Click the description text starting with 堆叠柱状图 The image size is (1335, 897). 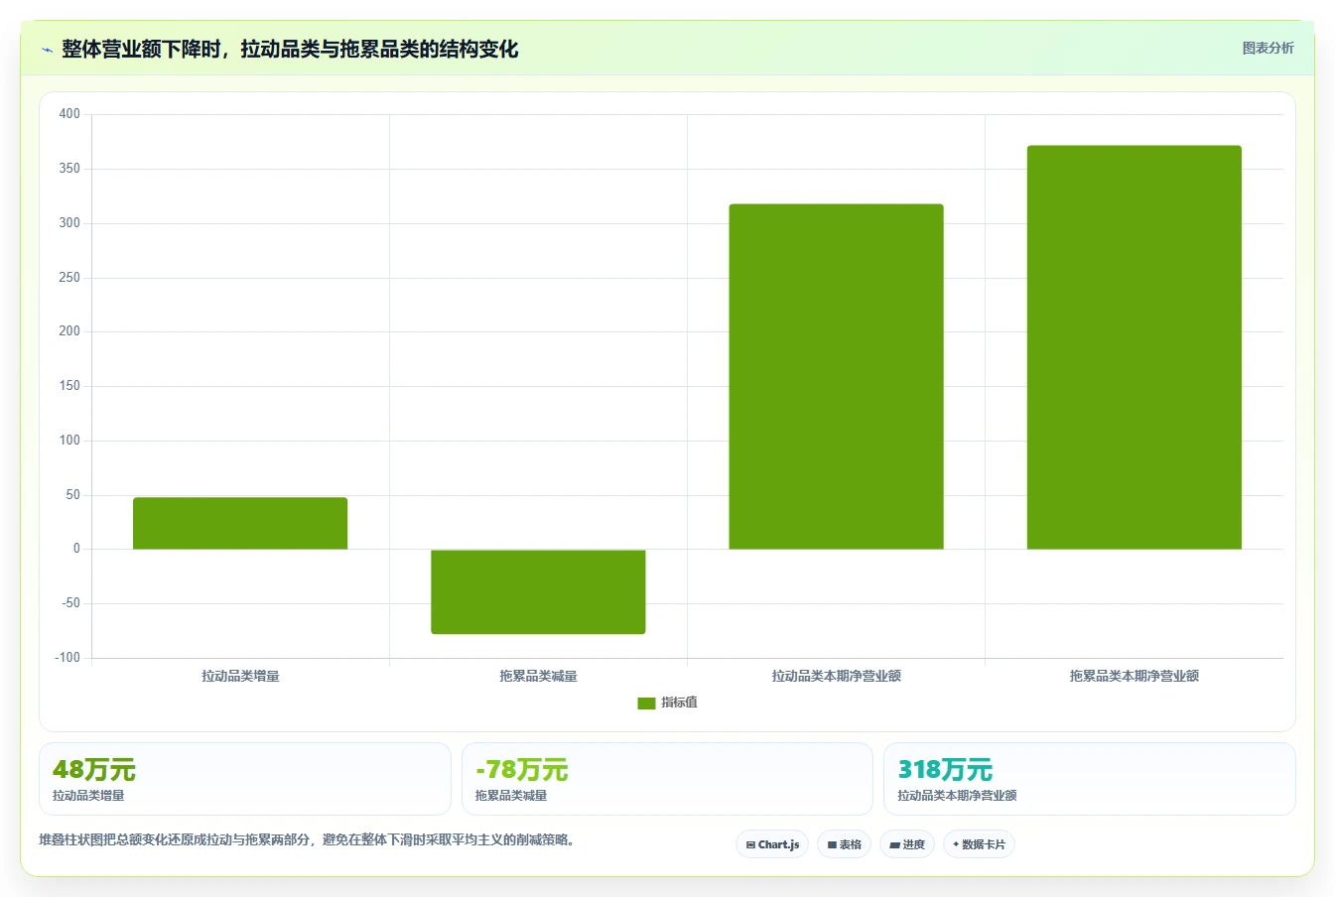[308, 839]
